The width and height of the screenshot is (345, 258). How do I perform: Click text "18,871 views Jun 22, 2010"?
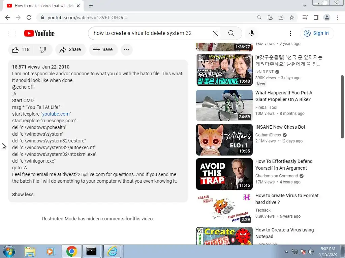click(x=41, y=67)
